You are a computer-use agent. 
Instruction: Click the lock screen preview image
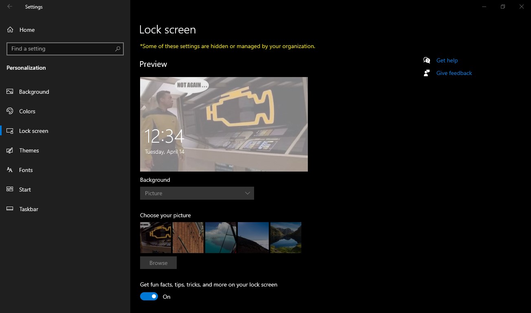pos(224,124)
